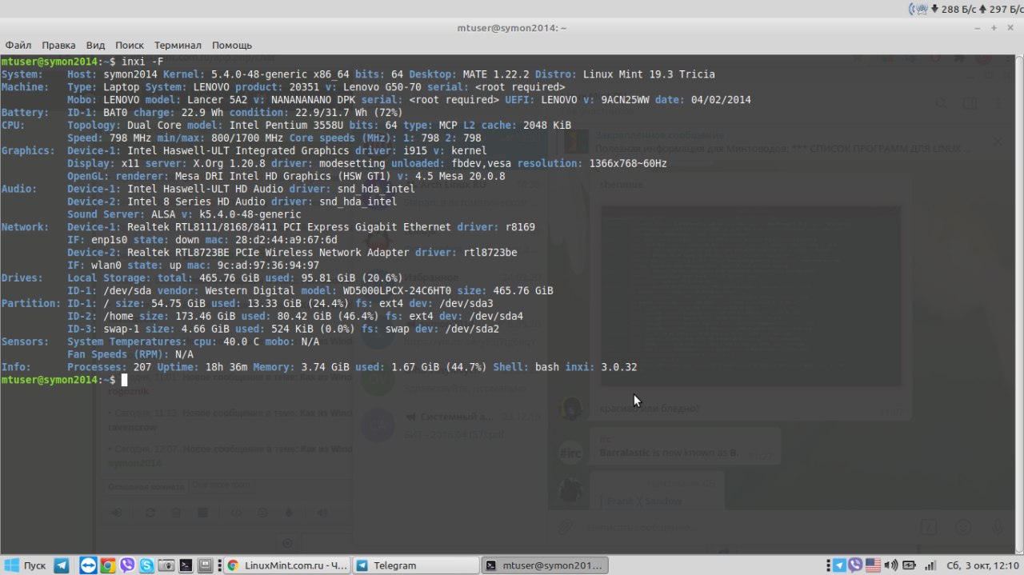This screenshot has width=1024, height=575.
Task: Launch Google Chrome from the panel launcher
Action: click(x=107, y=565)
